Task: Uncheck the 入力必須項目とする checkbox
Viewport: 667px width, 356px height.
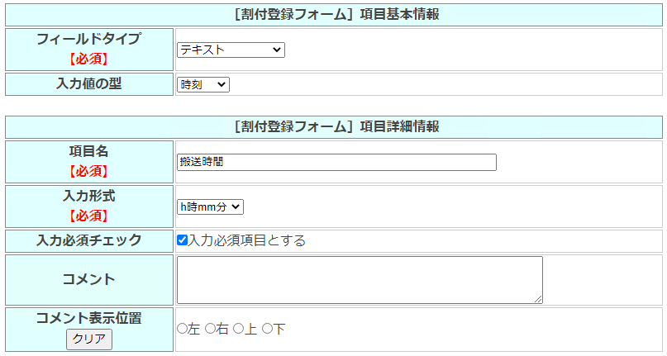Action: tap(183, 240)
